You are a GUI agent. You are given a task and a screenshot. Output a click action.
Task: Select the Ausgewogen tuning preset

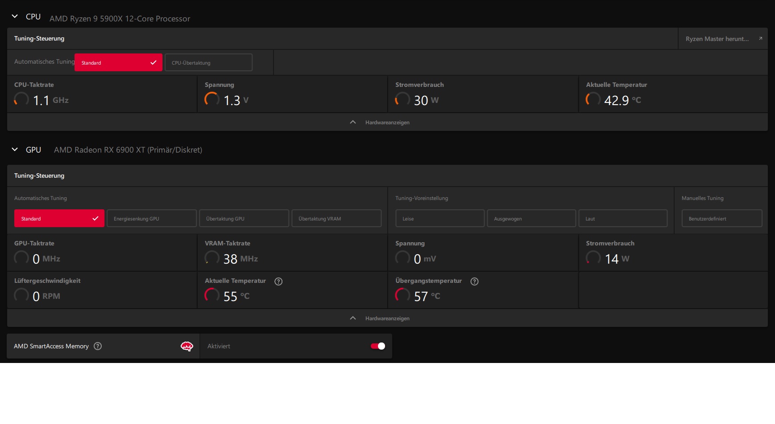[x=531, y=218]
